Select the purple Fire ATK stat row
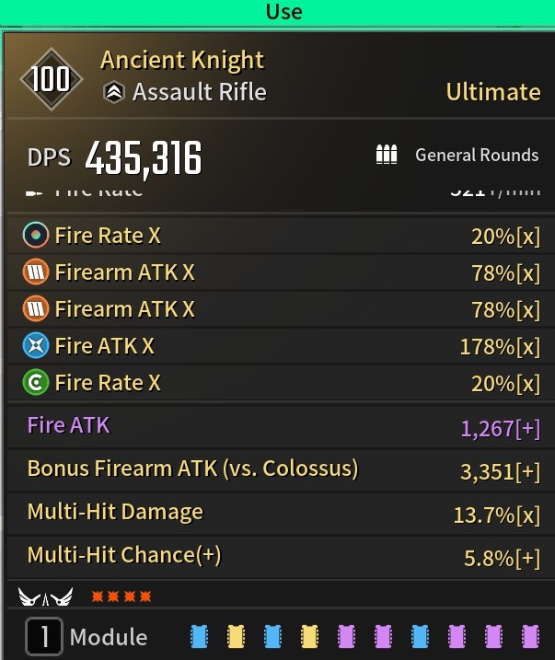The image size is (555, 660). (281, 427)
